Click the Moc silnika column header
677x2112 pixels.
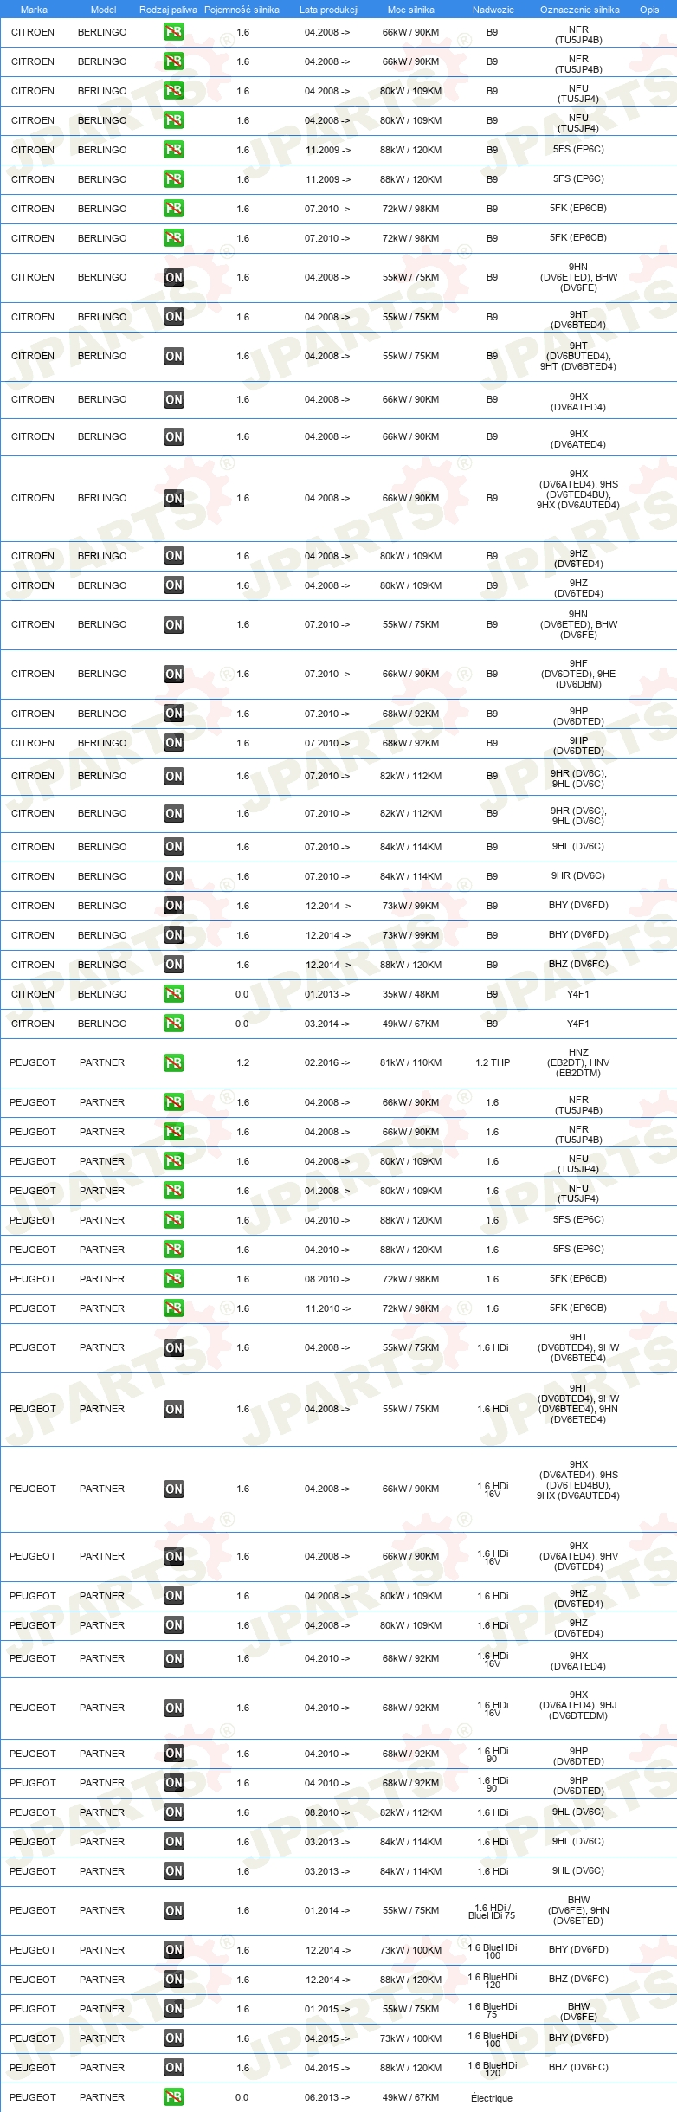pyautogui.click(x=411, y=10)
